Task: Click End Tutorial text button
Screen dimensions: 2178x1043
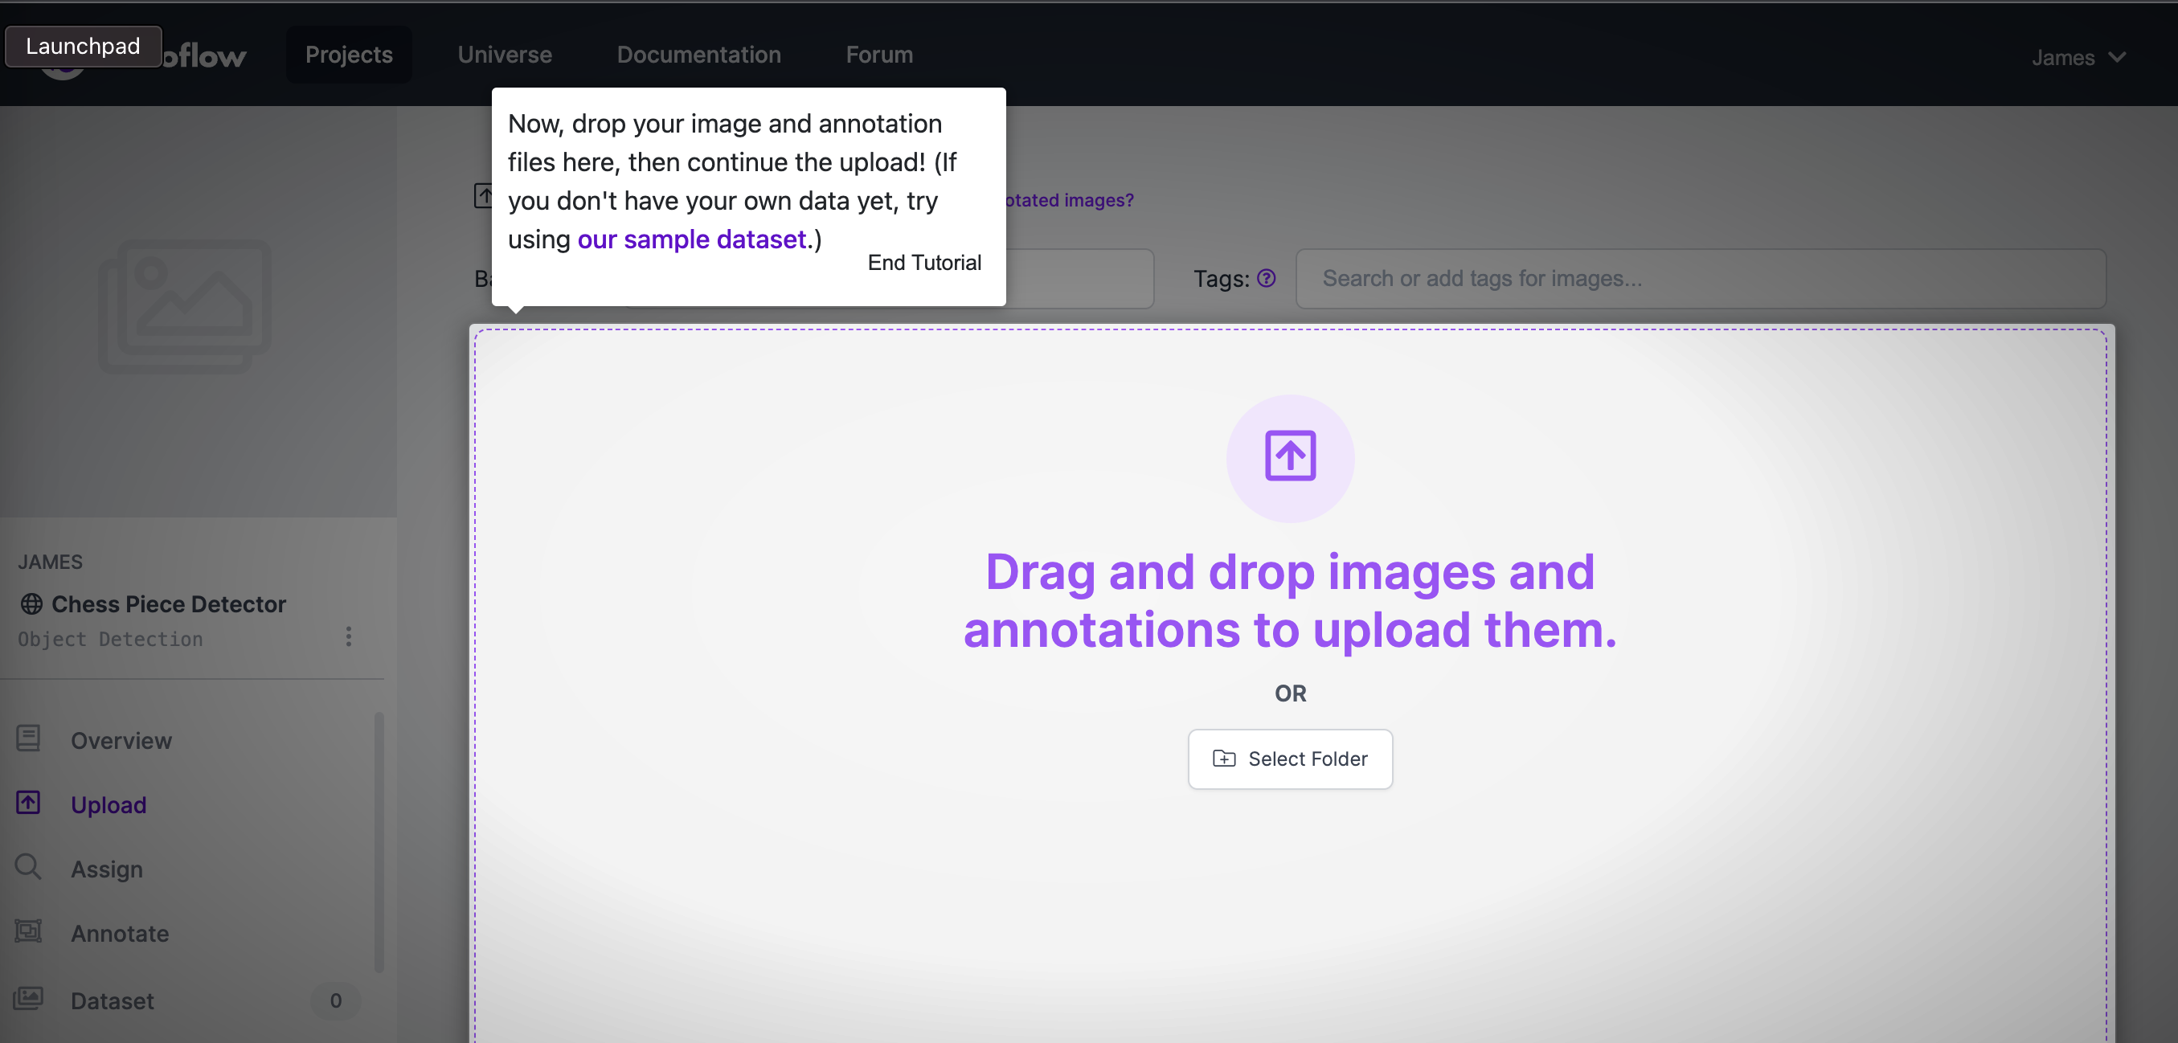Action: 923,263
